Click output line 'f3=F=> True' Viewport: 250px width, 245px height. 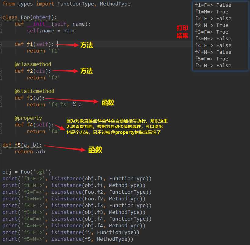pos(212,32)
